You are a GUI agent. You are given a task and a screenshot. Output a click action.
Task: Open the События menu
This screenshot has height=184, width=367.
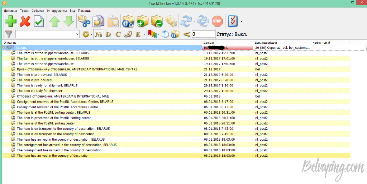click(x=38, y=11)
